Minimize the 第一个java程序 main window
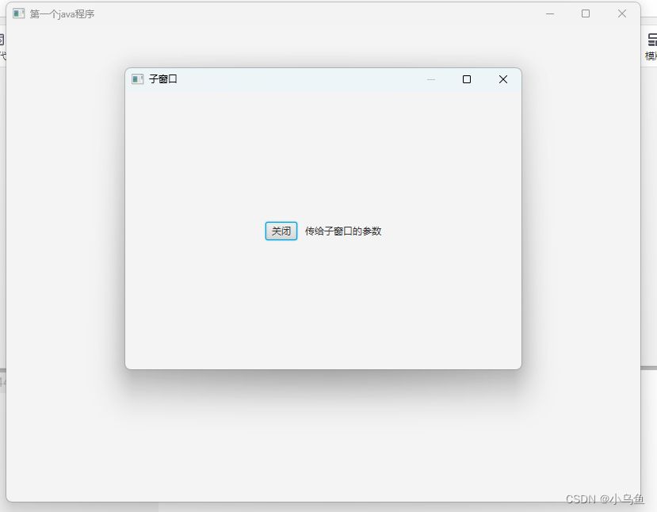657x512 pixels. pos(550,13)
